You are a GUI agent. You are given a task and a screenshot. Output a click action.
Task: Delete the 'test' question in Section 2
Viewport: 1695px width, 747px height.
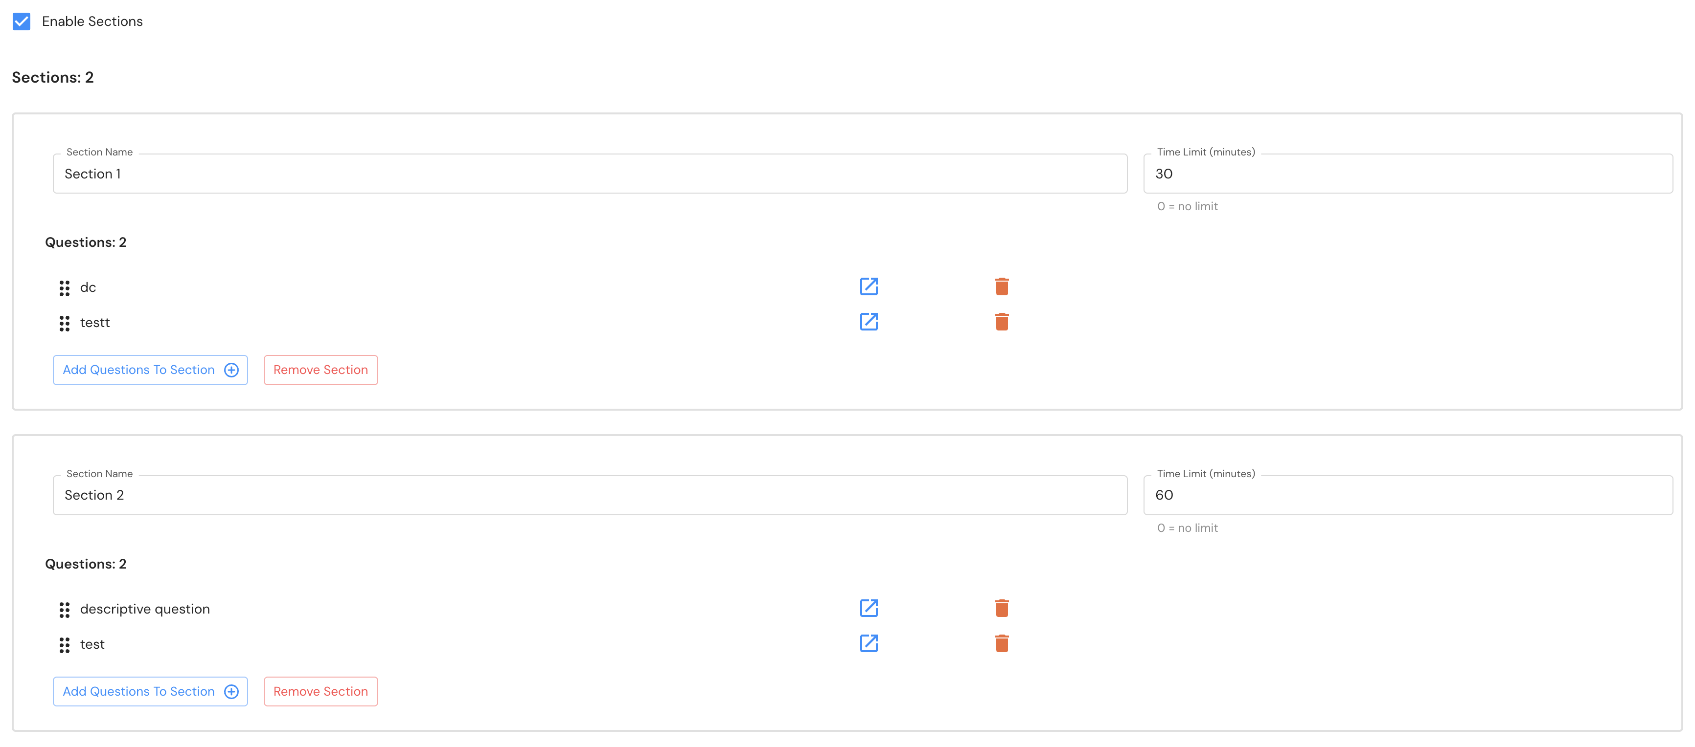1002,643
